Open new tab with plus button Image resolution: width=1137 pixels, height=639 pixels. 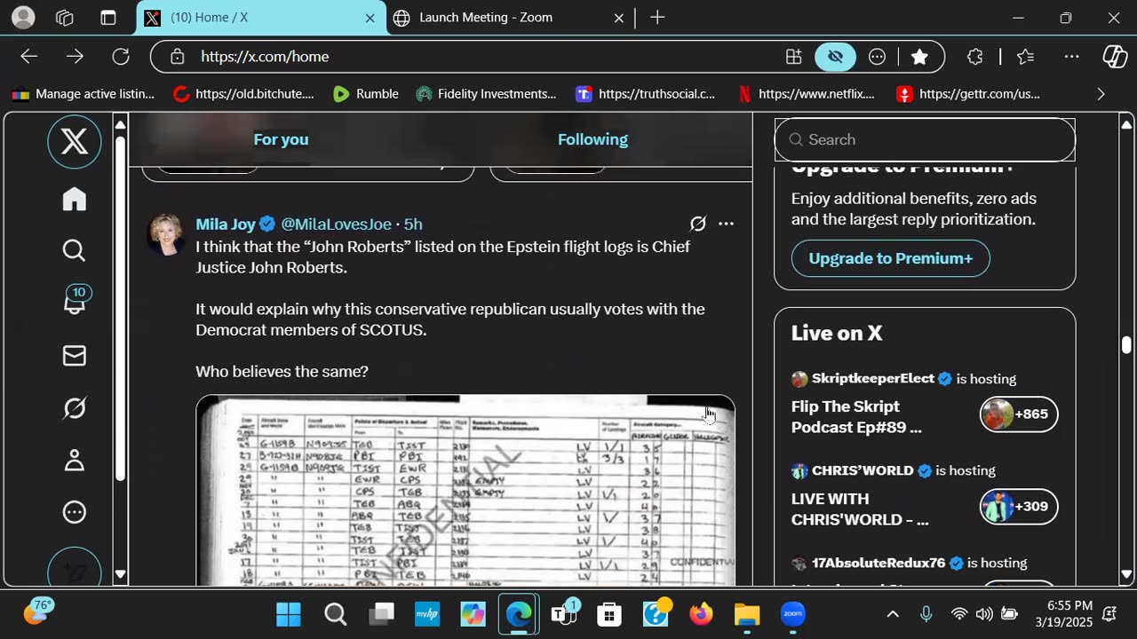(x=657, y=18)
